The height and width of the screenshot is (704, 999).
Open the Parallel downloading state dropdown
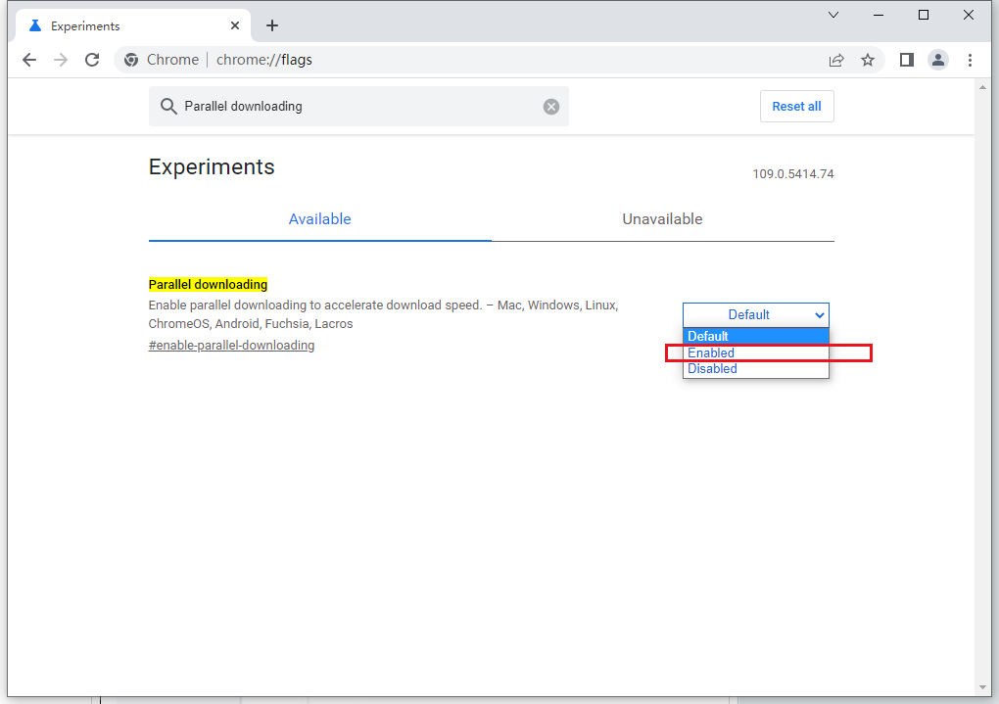point(756,314)
